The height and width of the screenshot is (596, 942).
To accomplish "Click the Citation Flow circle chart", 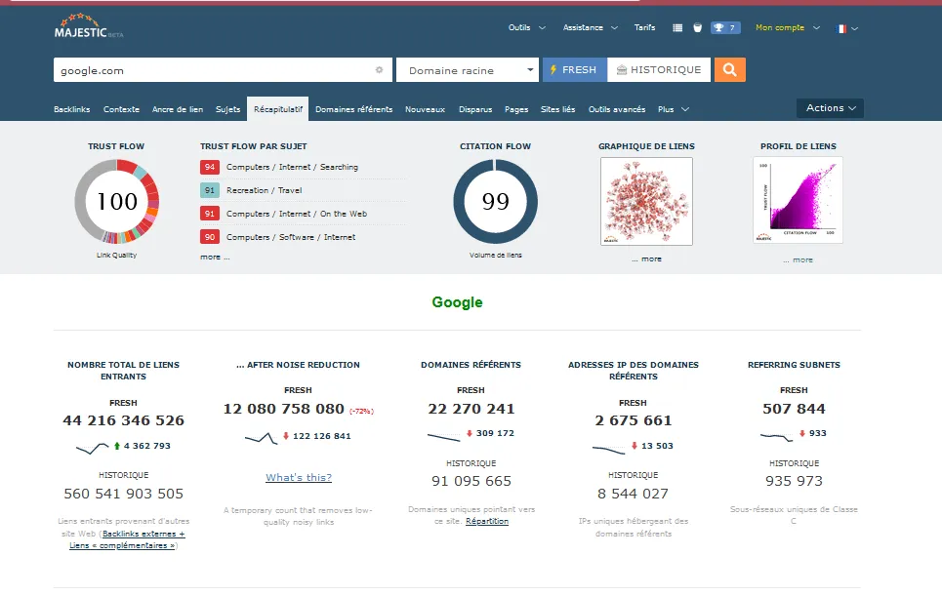I will click(496, 201).
